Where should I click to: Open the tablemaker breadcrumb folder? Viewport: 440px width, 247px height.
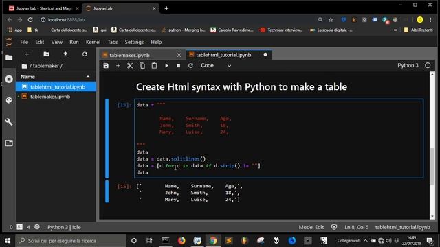(x=46, y=66)
